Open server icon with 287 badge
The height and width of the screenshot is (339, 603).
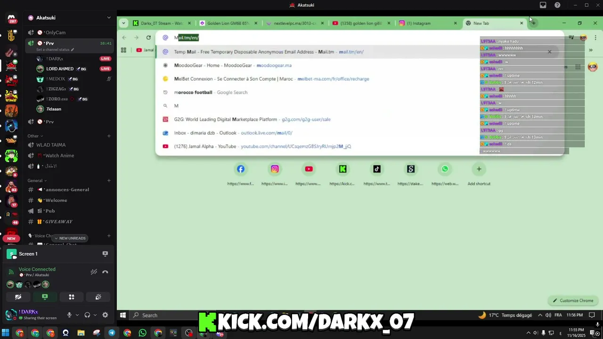11,19
